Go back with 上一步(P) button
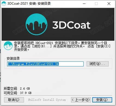This screenshot has height=106, width=116. click(x=81, y=100)
